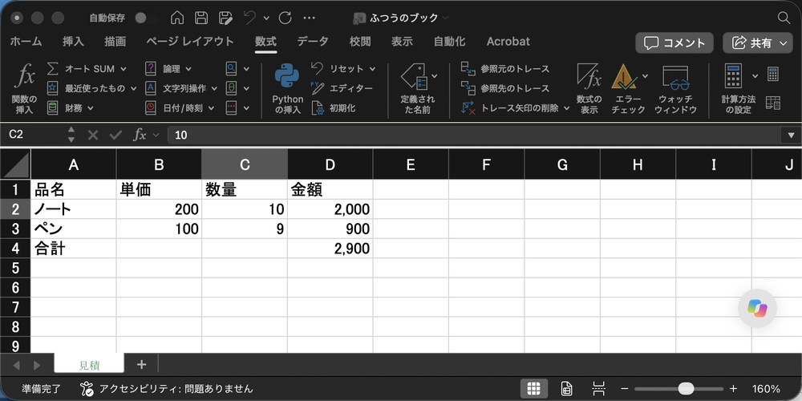Open the Financial (財務) functions
Image resolution: width=802 pixels, height=401 pixels.
click(x=70, y=108)
